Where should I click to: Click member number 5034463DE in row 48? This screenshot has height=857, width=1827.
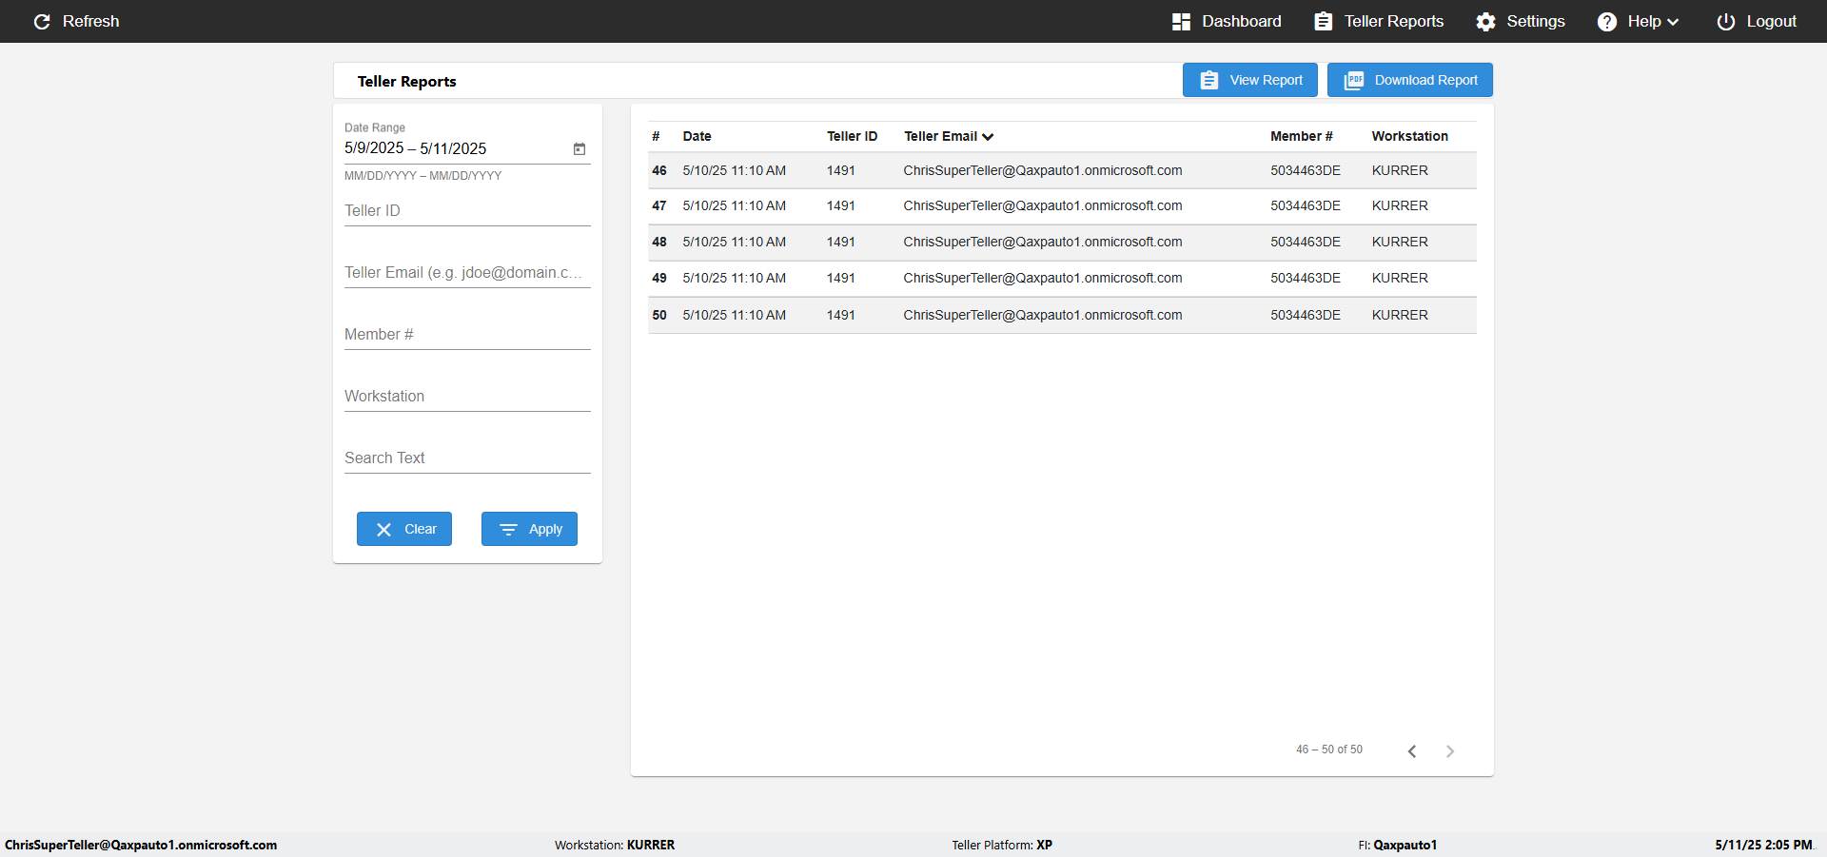[1306, 242]
